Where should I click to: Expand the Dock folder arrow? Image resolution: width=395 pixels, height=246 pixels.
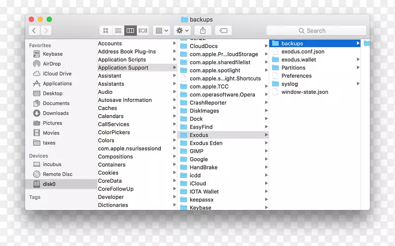pyautogui.click(x=266, y=119)
